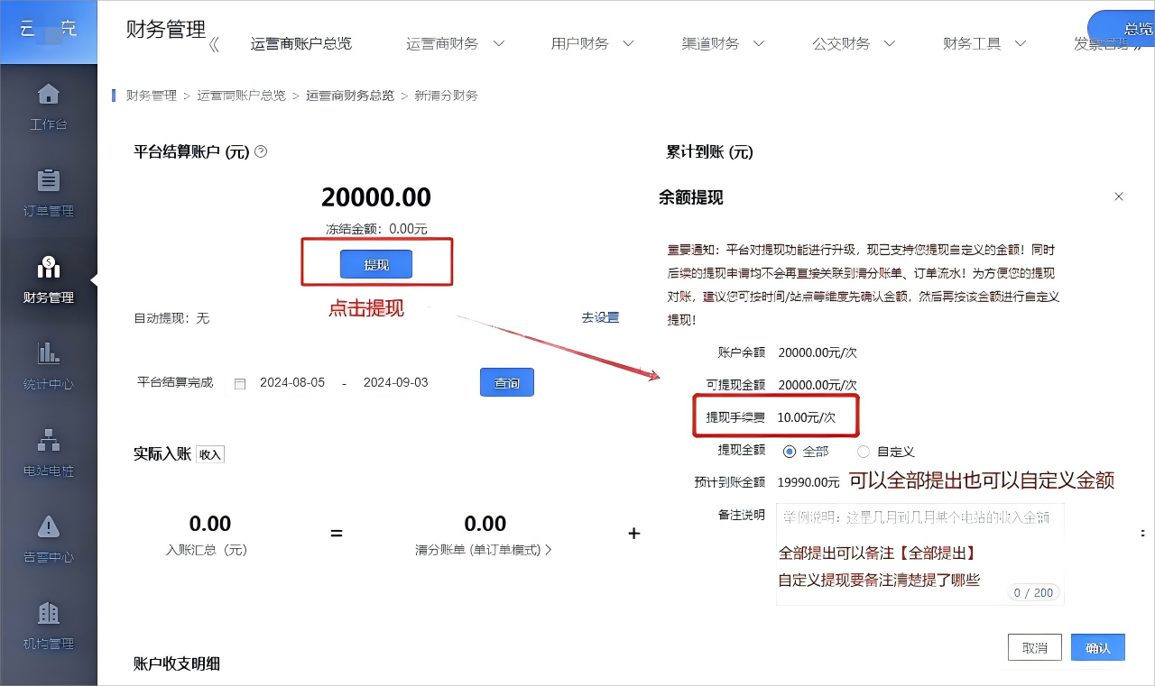The width and height of the screenshot is (1155, 686).
Task: Switch to 运营商账户总览 tab
Action: [x=301, y=43]
